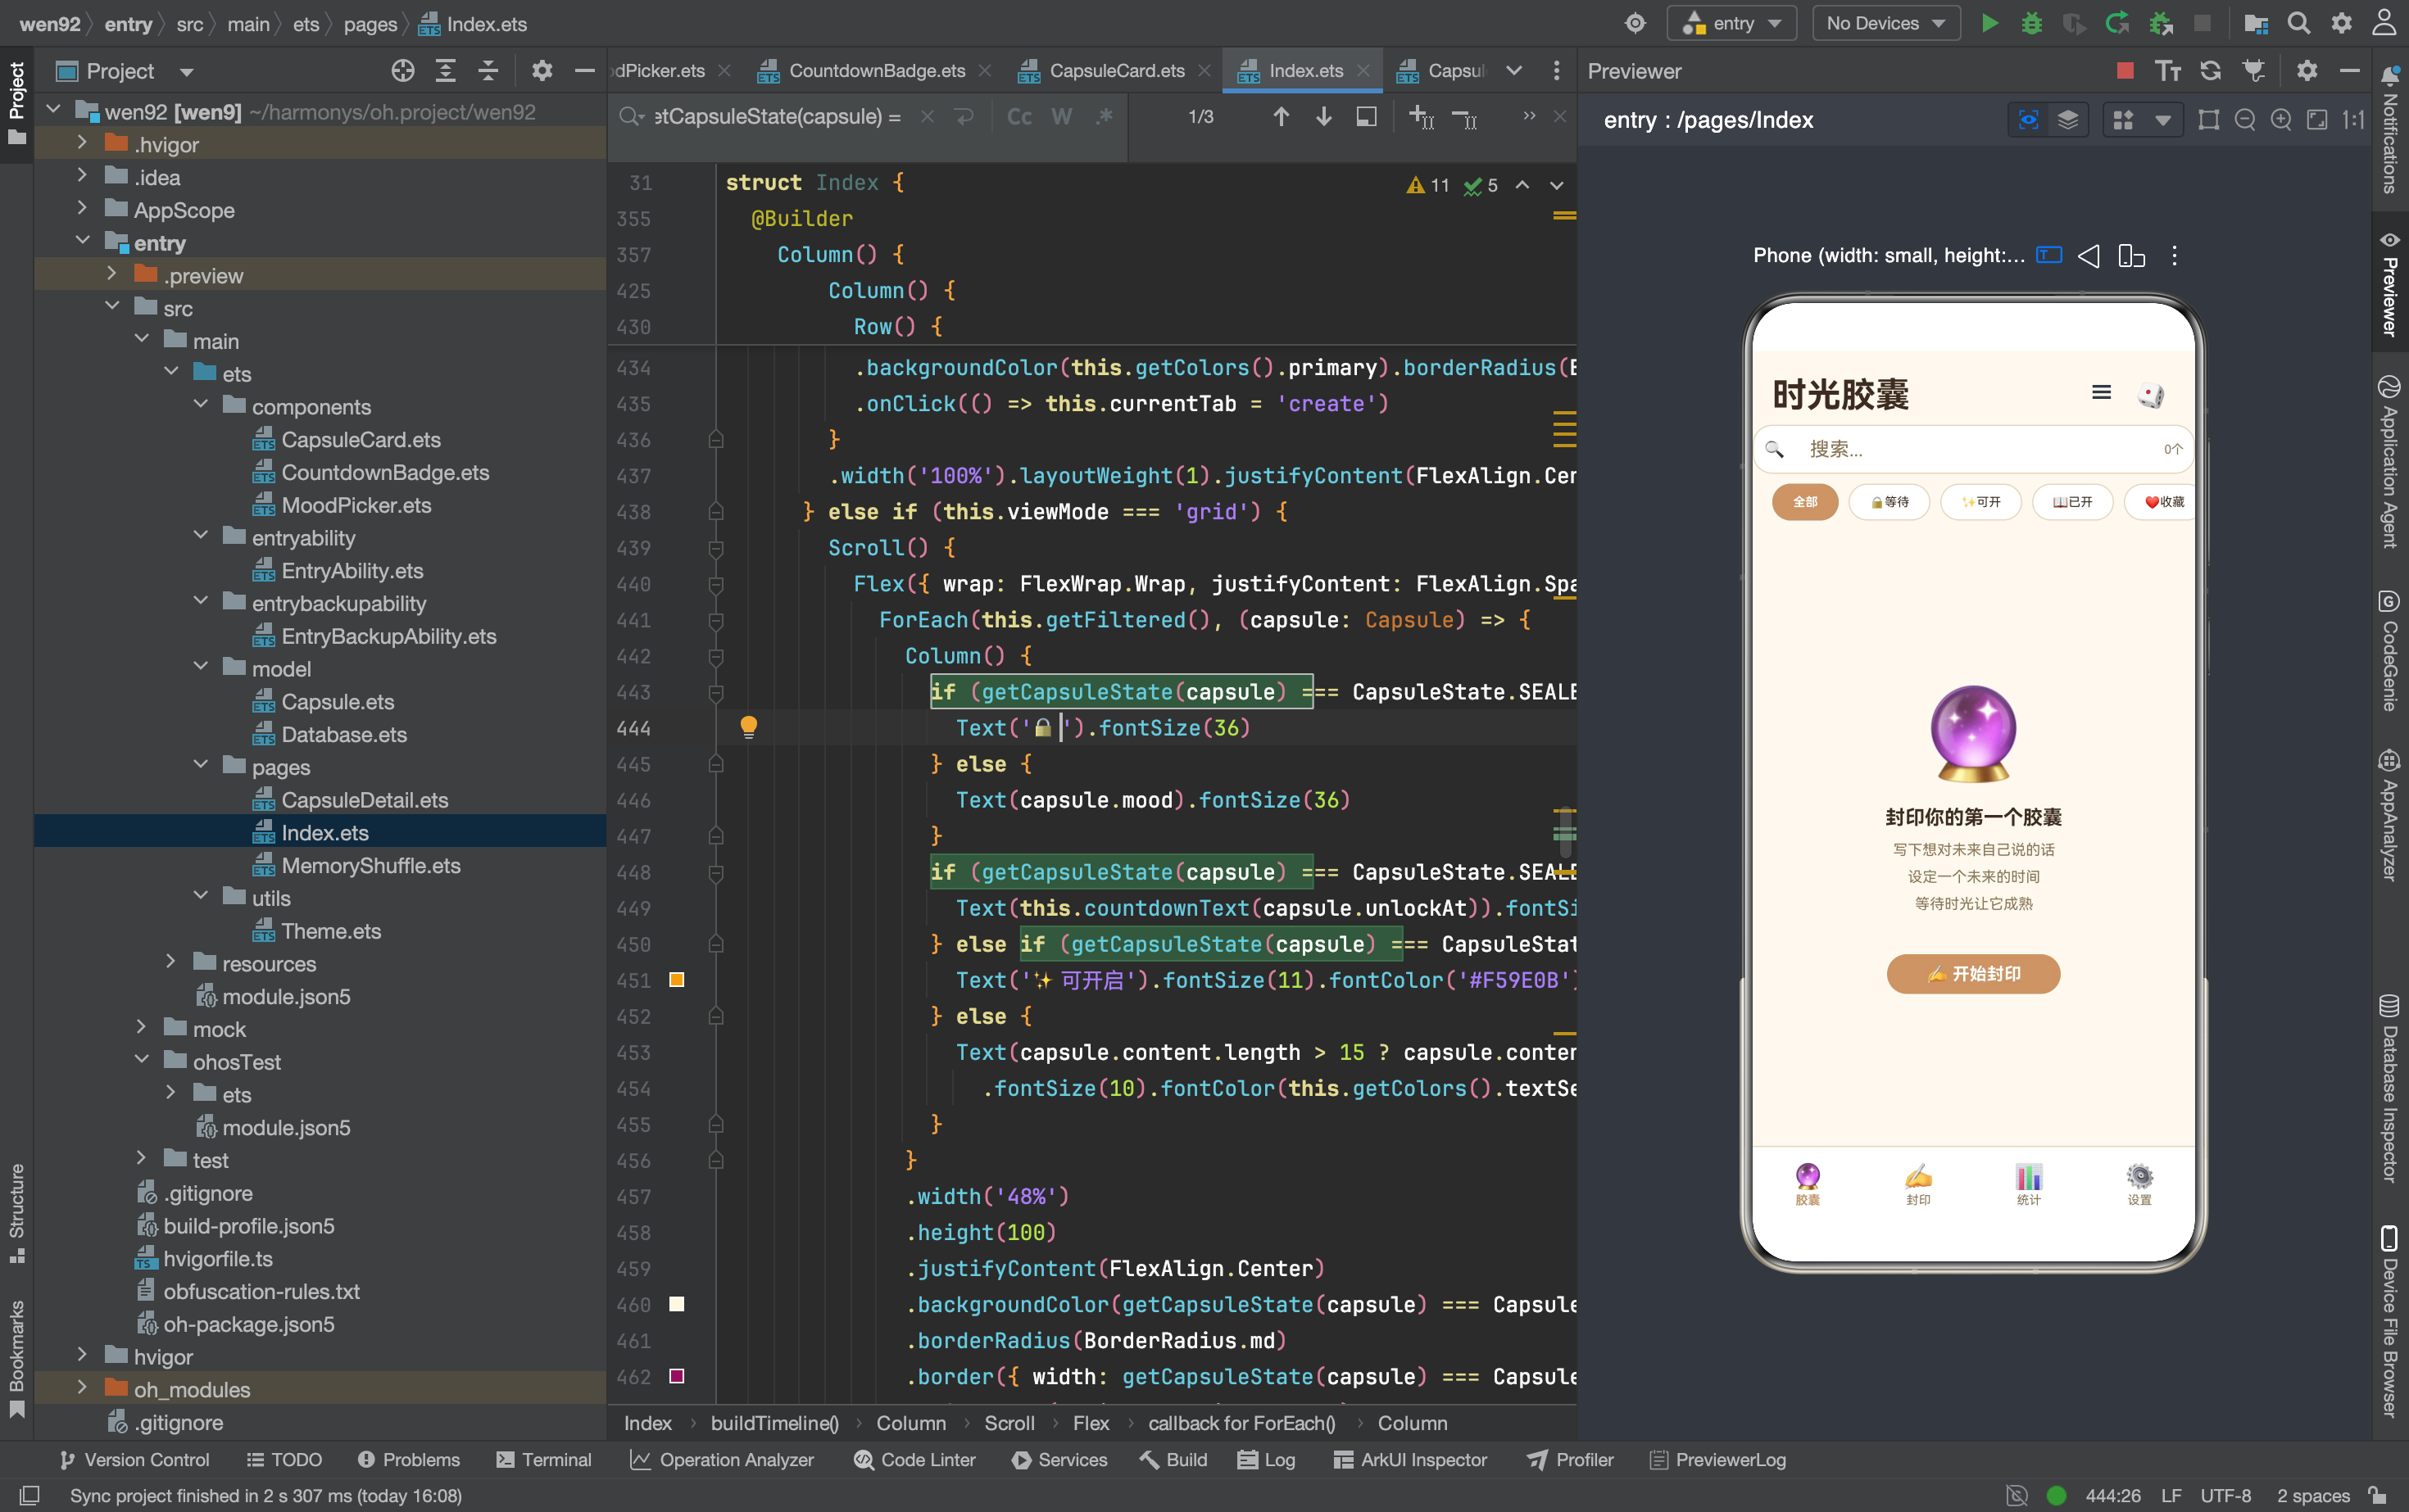Image resolution: width=2409 pixels, height=1512 pixels.
Task: Expand the resources folder
Action: tap(170, 962)
